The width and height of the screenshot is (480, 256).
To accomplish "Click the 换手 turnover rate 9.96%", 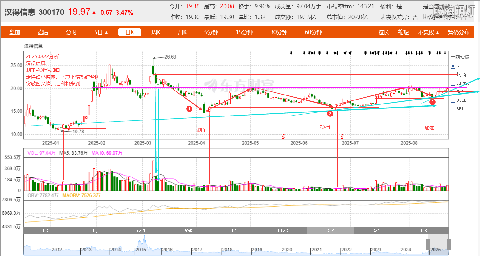I will (x=262, y=6).
